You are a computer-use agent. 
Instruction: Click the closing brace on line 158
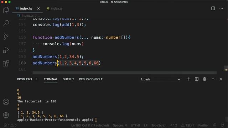tap(34, 50)
